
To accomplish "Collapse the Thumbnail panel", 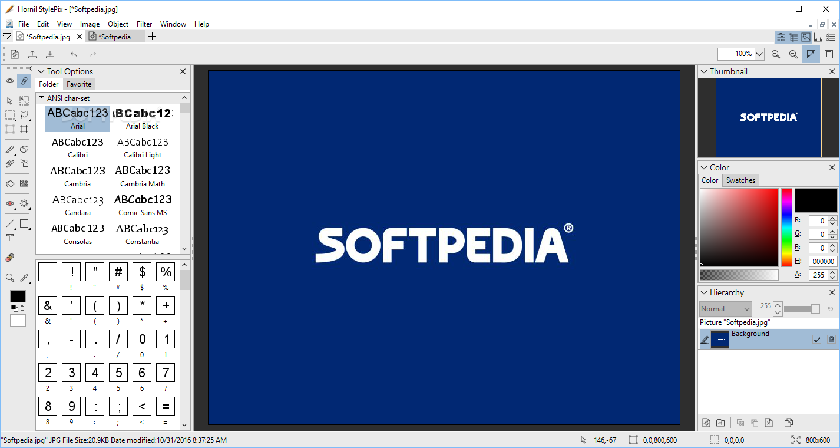I will pos(704,71).
